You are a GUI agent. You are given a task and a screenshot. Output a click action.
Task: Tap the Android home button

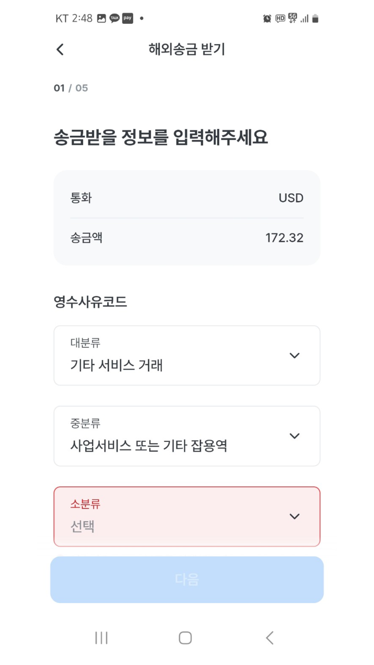(x=185, y=638)
